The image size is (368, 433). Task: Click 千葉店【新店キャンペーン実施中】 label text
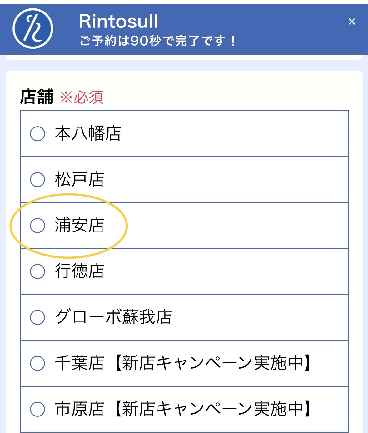point(183,363)
